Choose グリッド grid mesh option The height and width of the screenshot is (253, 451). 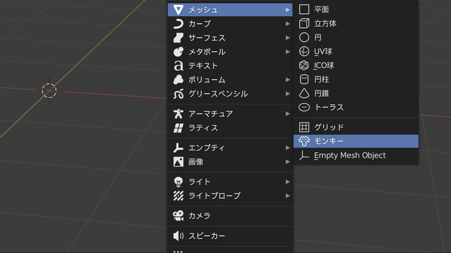pyautogui.click(x=329, y=127)
